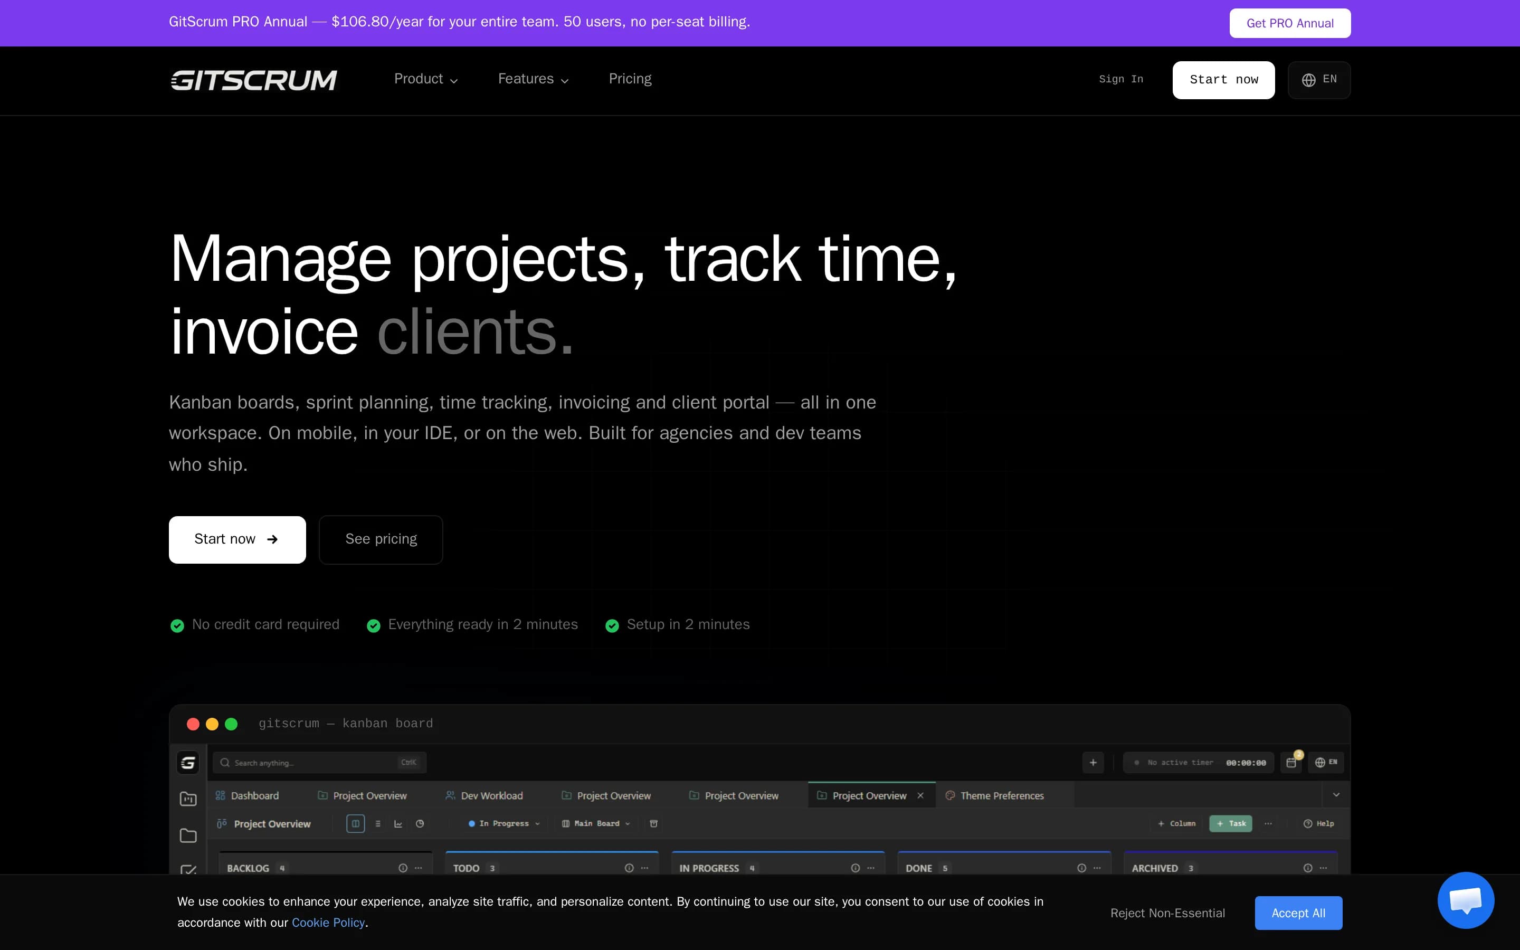Viewport: 1520px width, 950px height.
Task: Open the more options dots on BACKLOG column
Action: 419,868
